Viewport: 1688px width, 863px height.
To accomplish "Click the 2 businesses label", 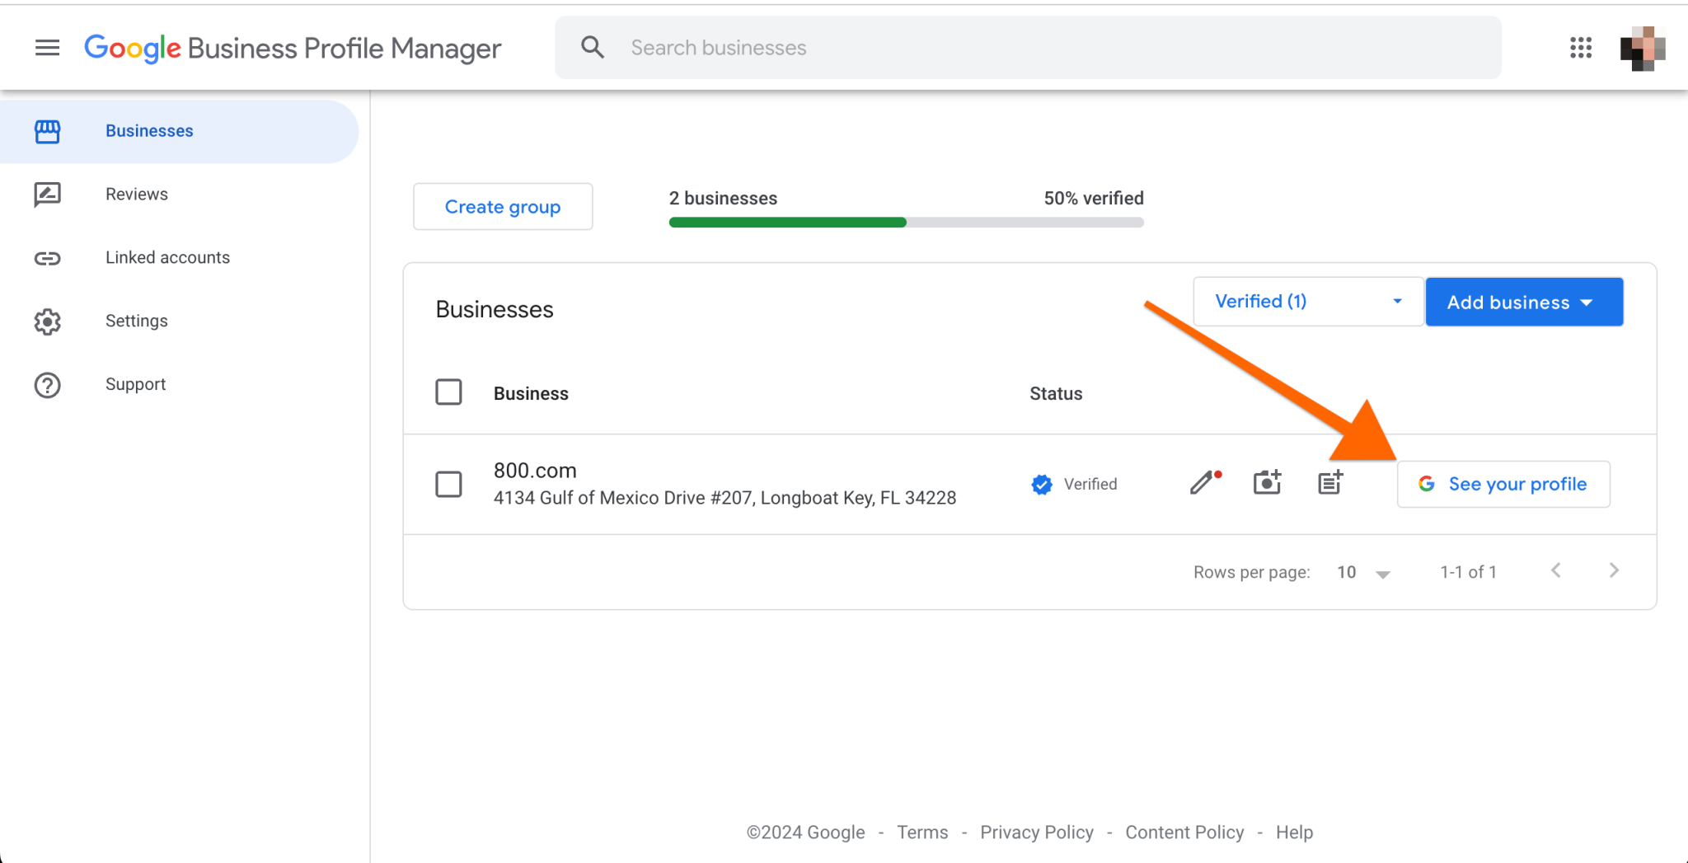I will [723, 199].
